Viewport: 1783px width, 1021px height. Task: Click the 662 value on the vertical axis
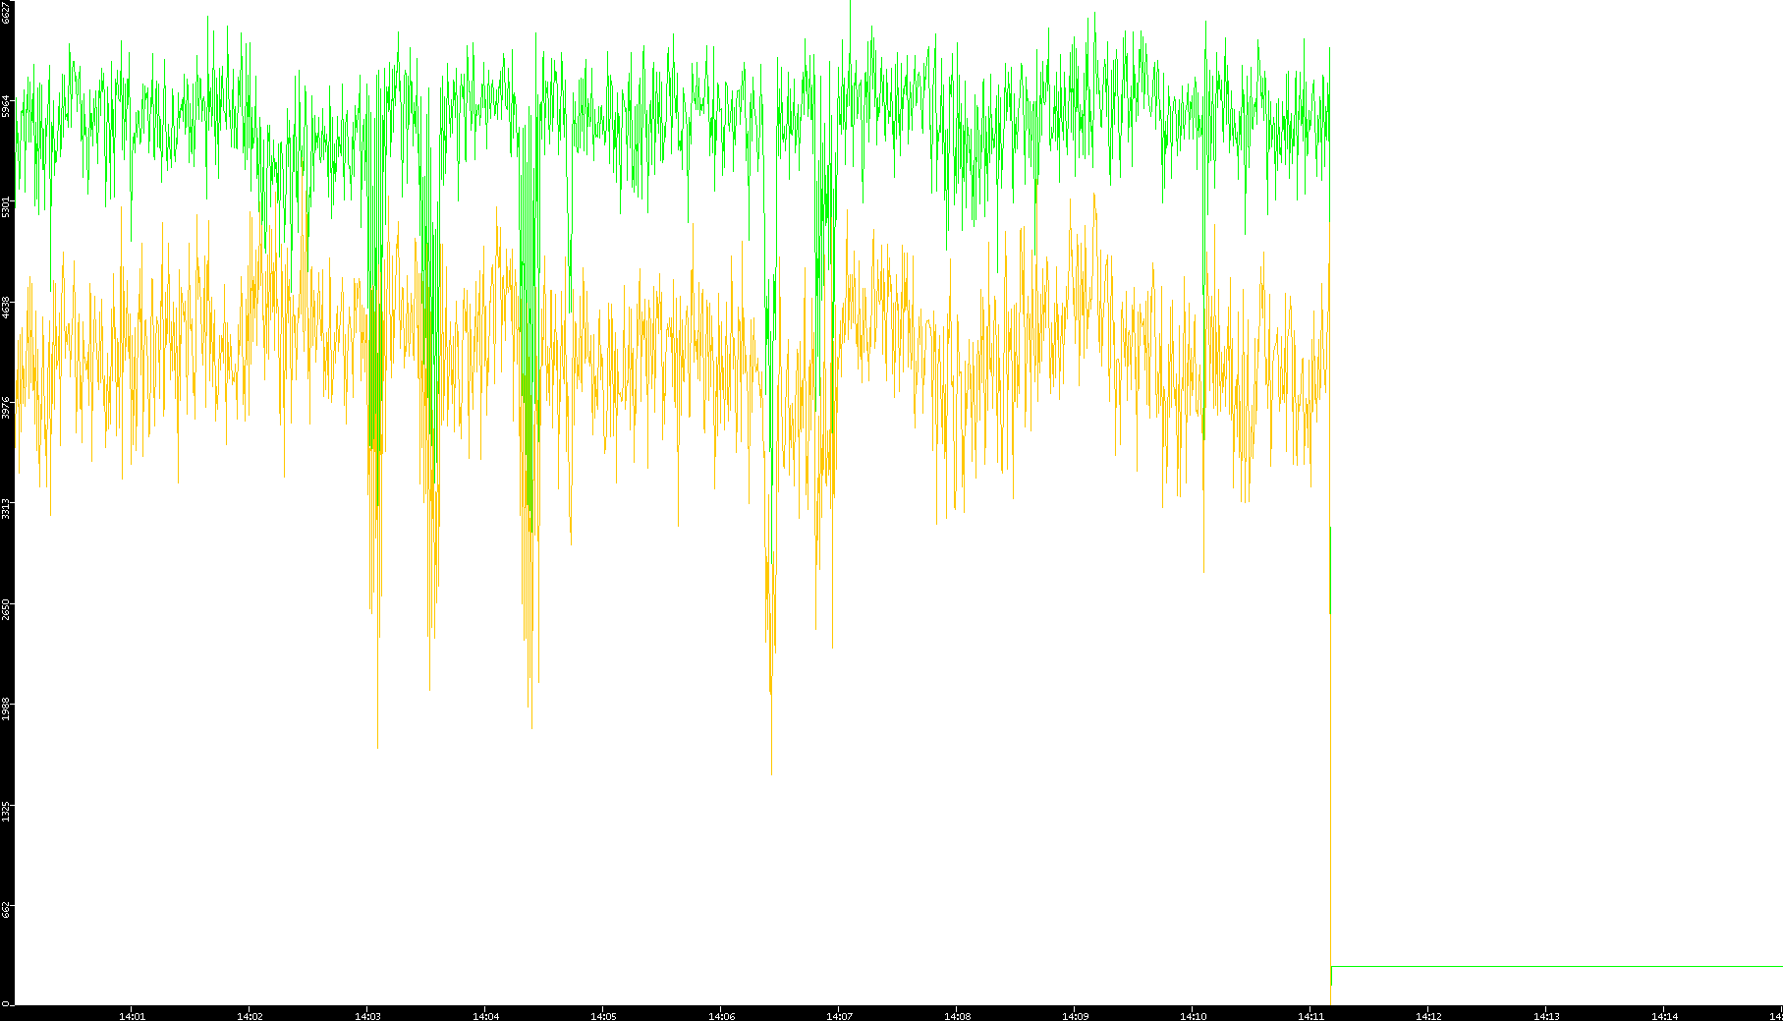6,911
